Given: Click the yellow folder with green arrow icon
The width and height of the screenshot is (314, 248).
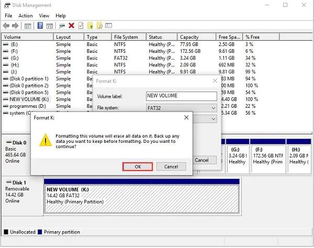Looking at the screenshot, I should pyautogui.click(x=90, y=26).
